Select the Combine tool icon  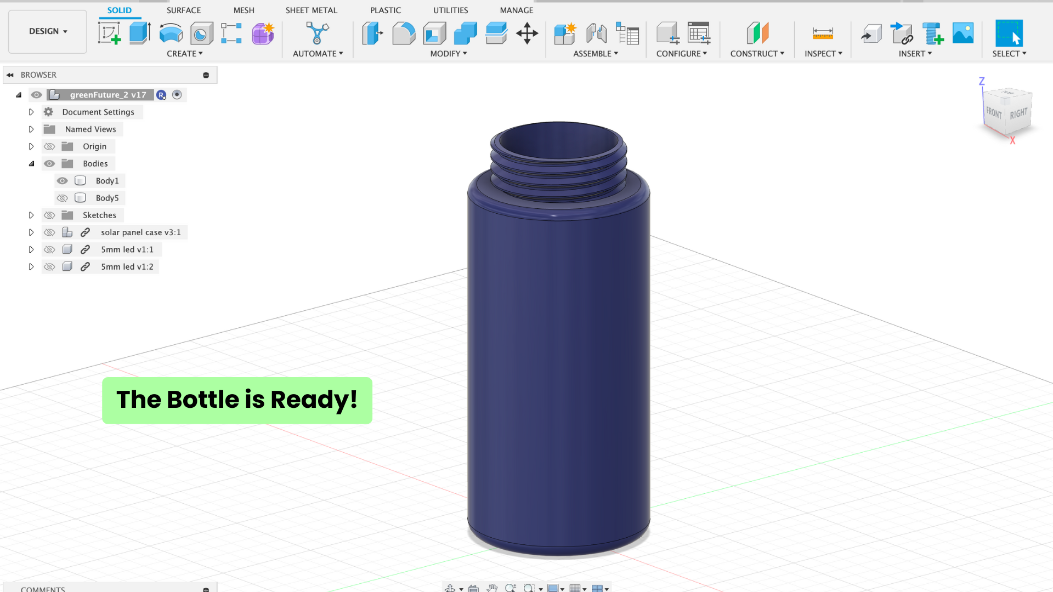tap(465, 33)
